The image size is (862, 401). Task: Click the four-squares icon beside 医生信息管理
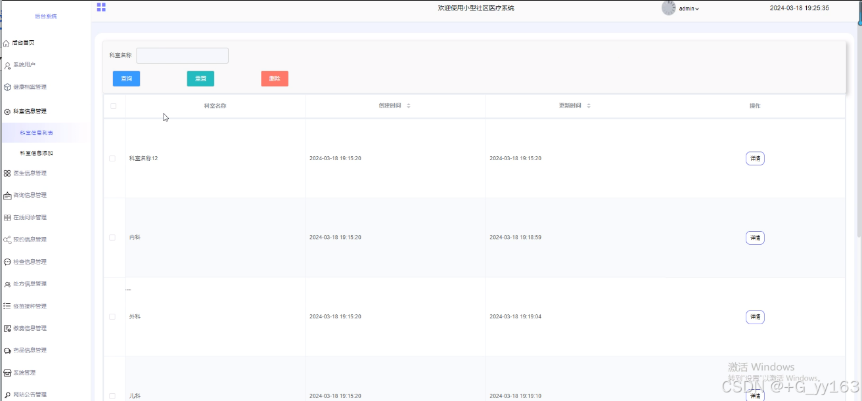[7, 173]
